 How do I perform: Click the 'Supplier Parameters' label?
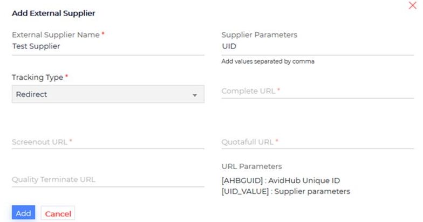pyautogui.click(x=259, y=34)
